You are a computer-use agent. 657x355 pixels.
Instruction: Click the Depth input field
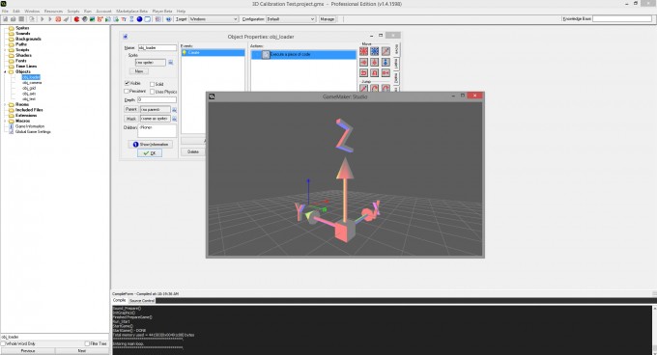point(157,100)
